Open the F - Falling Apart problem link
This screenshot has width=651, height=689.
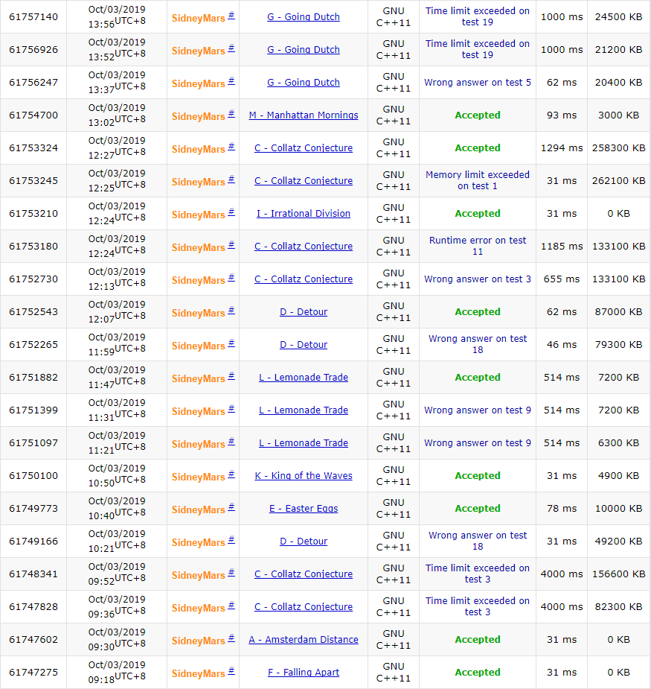(304, 673)
